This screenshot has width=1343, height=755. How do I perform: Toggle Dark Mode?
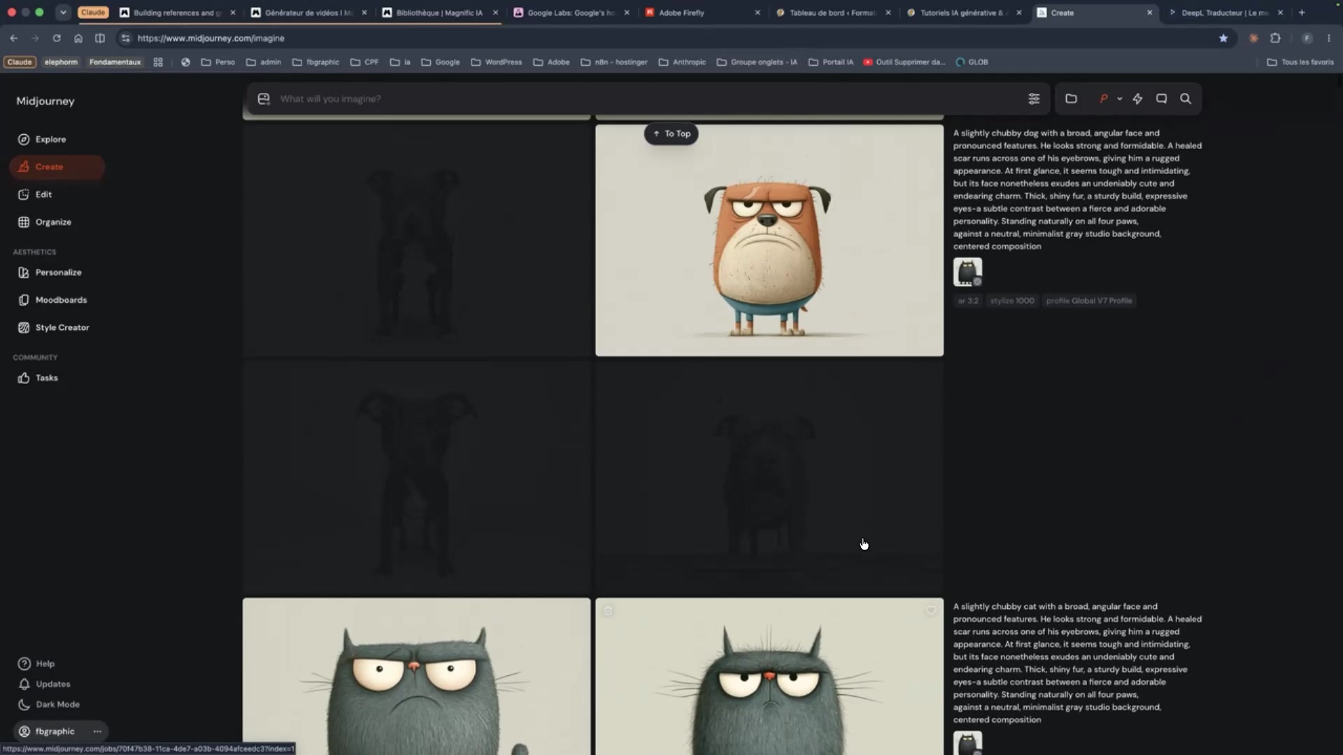point(48,705)
